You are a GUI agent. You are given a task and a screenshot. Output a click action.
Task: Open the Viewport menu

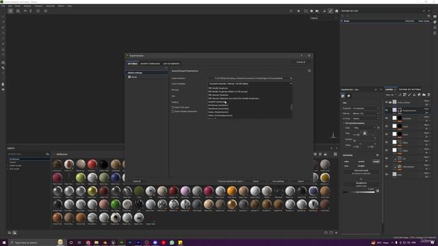(38, 6)
